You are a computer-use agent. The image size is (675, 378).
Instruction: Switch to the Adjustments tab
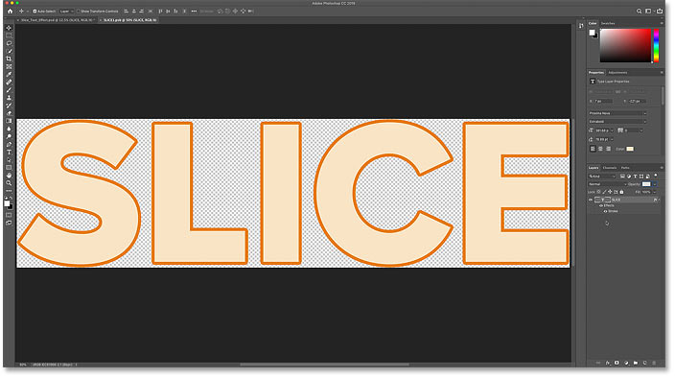(x=617, y=72)
